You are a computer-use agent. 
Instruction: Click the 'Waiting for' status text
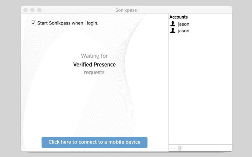point(94,56)
